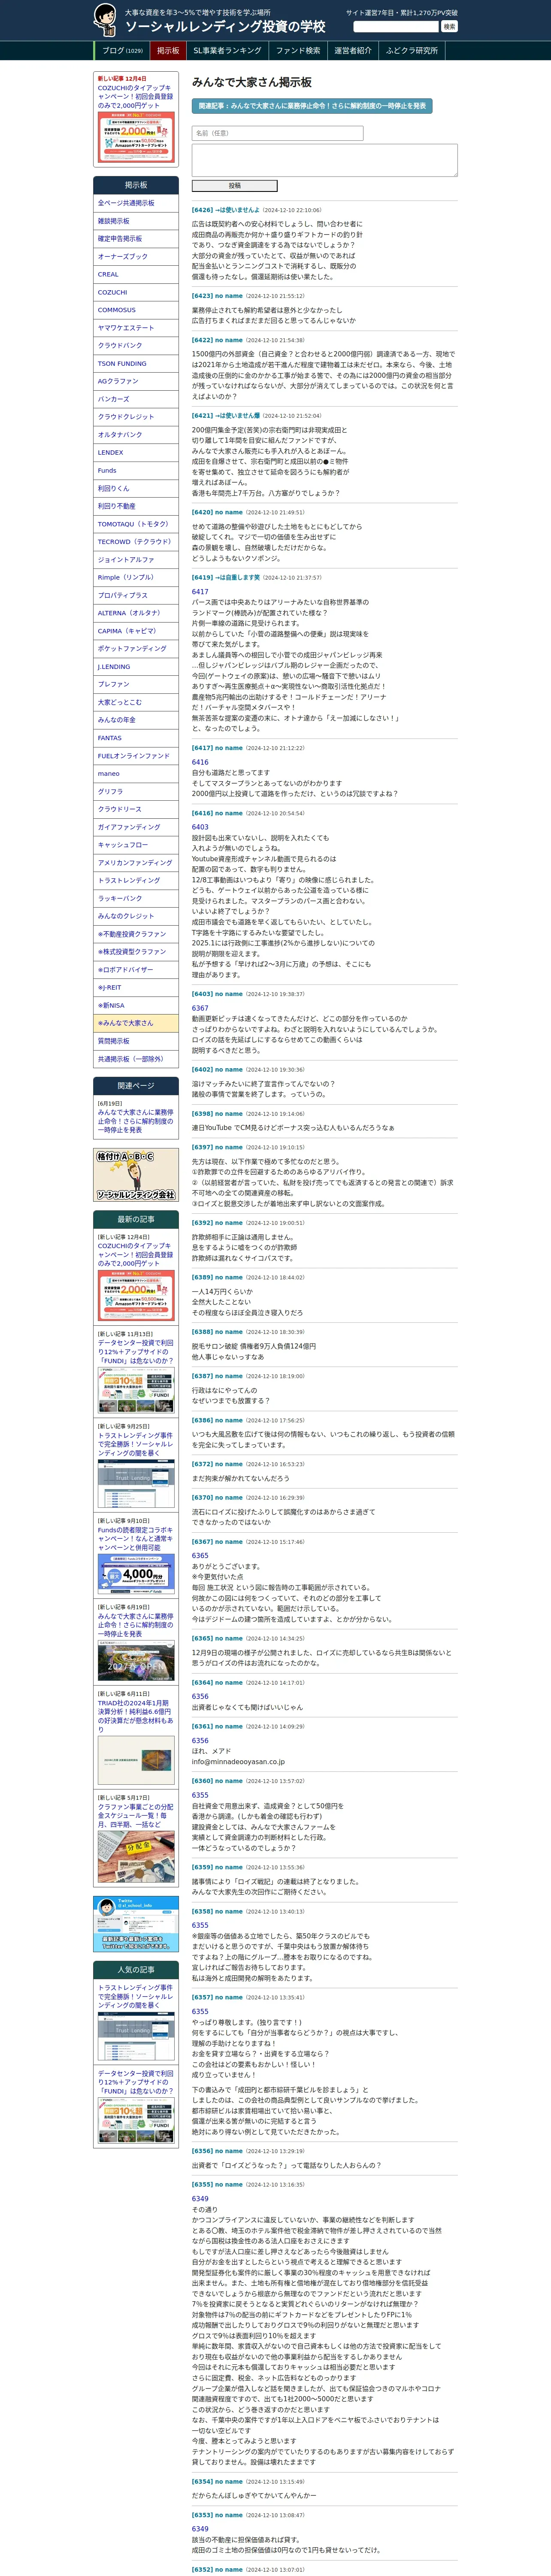Open Rimple（リンプル） board
This screenshot has height=2576, width=551.
coord(136,578)
